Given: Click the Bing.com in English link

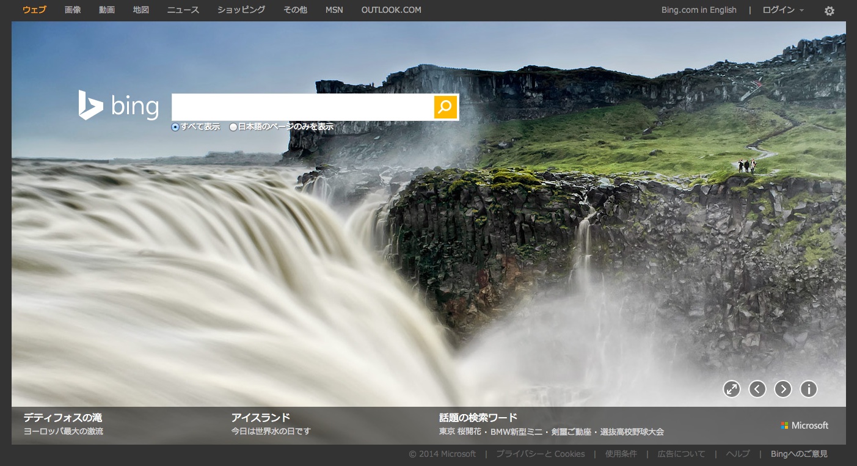Looking at the screenshot, I should click(x=699, y=10).
